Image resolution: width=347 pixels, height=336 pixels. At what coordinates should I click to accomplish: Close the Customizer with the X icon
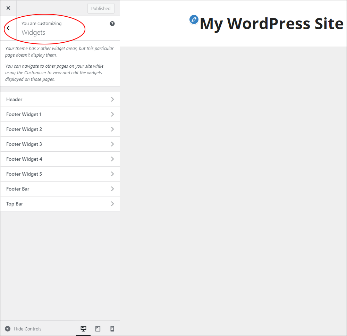8,8
